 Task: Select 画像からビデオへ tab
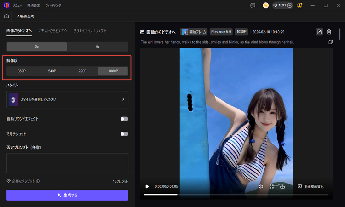click(x=19, y=30)
